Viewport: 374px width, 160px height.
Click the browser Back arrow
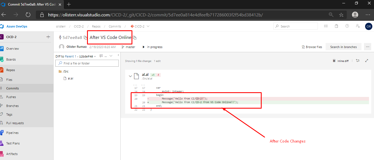coord(4,15)
